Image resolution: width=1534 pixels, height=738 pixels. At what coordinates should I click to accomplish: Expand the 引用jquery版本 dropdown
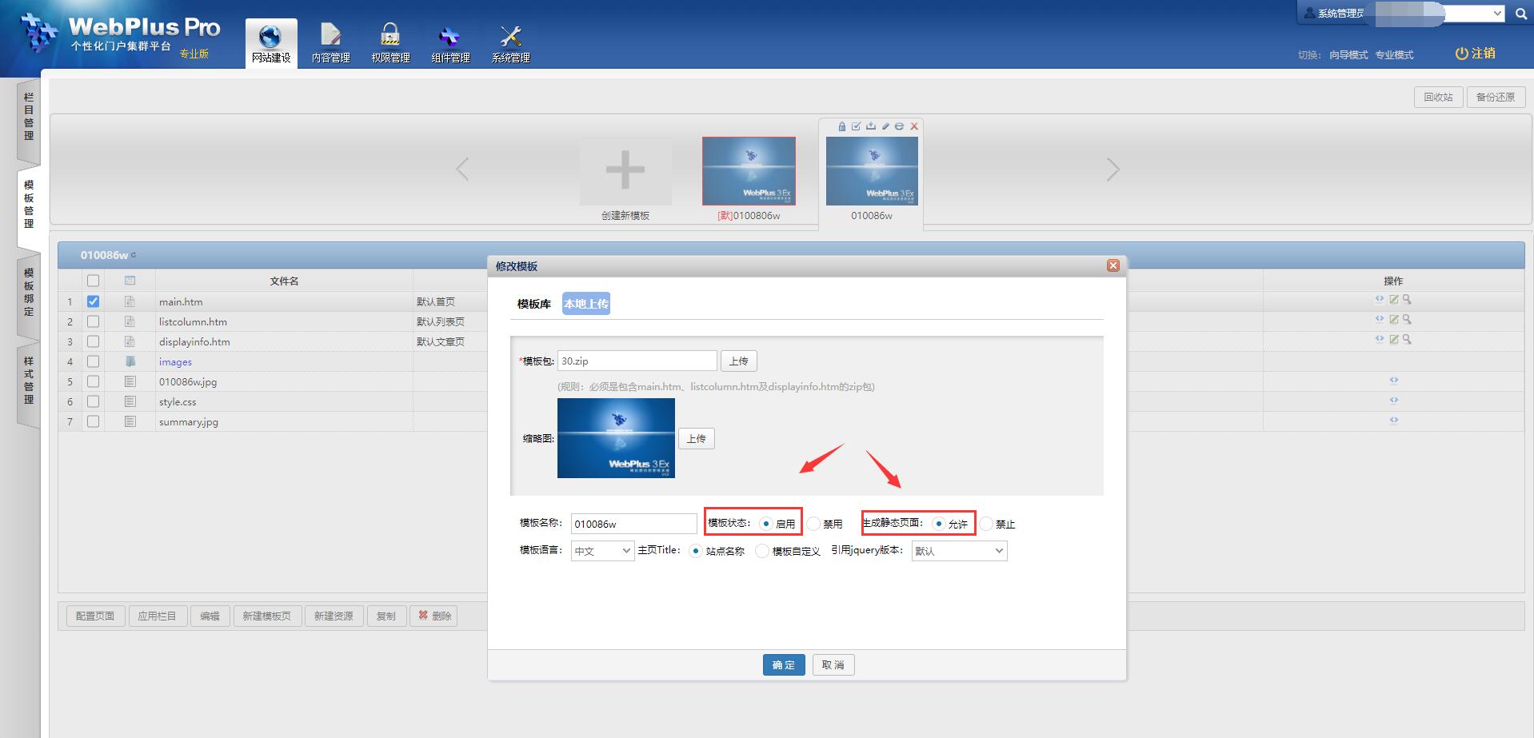click(x=959, y=551)
